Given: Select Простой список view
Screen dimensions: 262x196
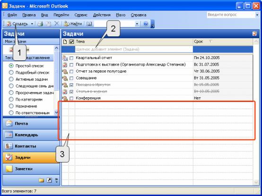Looking at the screenshot, I should (11, 66).
